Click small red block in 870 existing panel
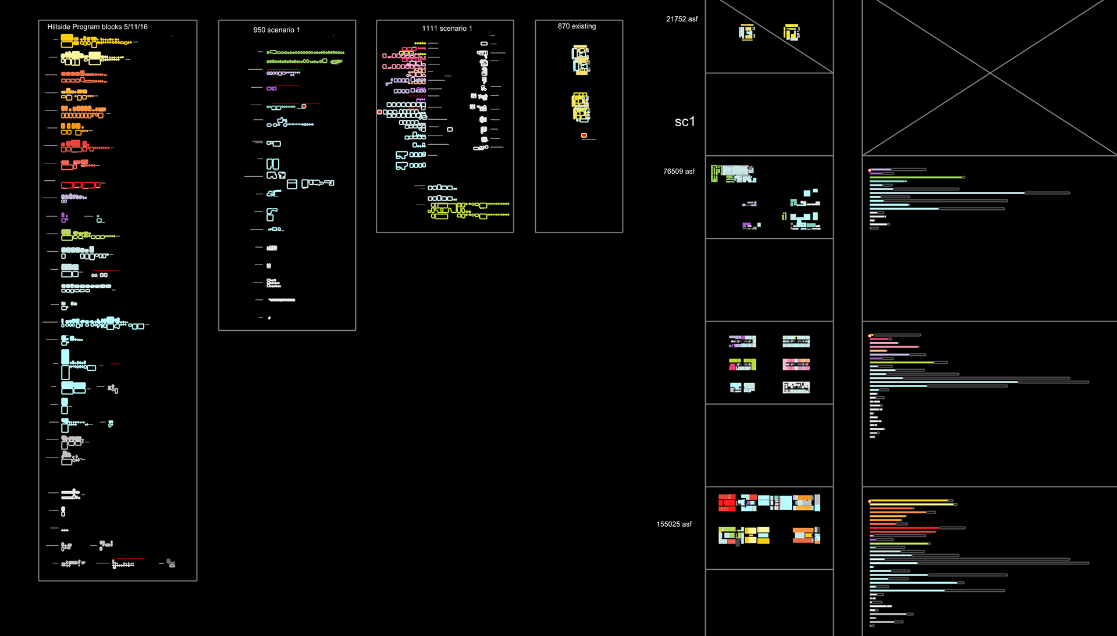 pos(584,135)
